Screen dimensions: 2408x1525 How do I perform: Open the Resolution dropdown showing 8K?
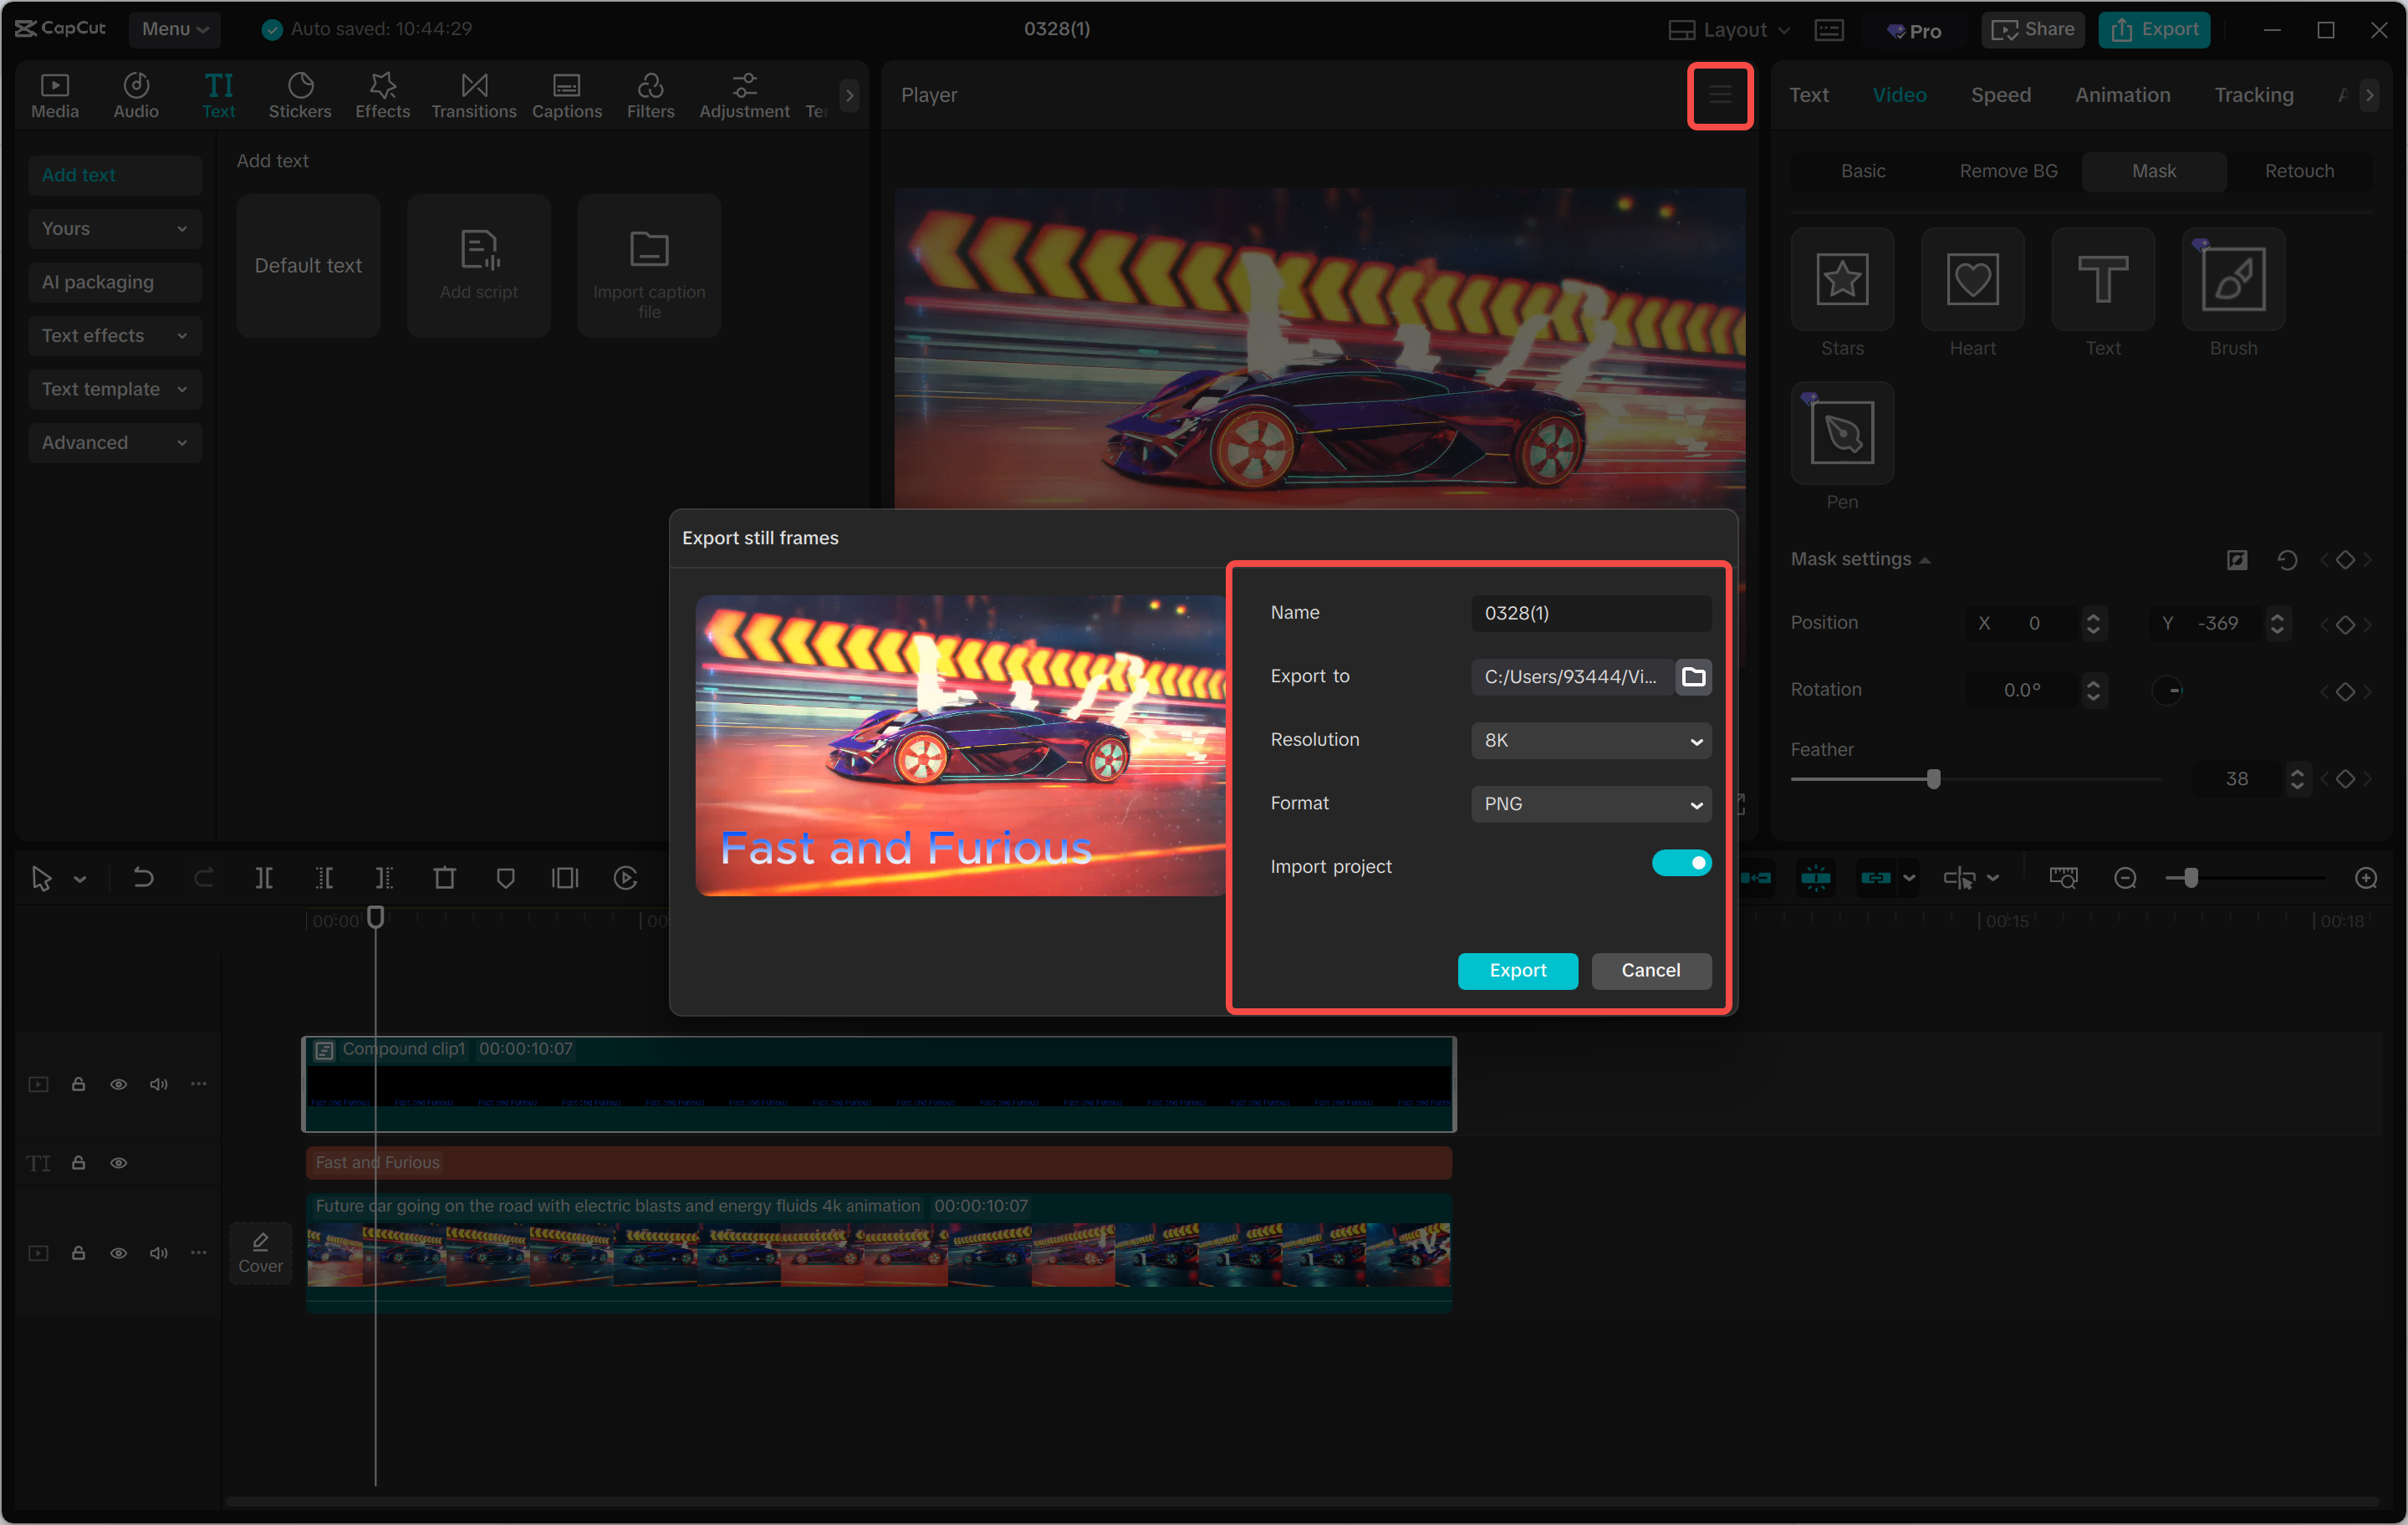[x=1590, y=740]
